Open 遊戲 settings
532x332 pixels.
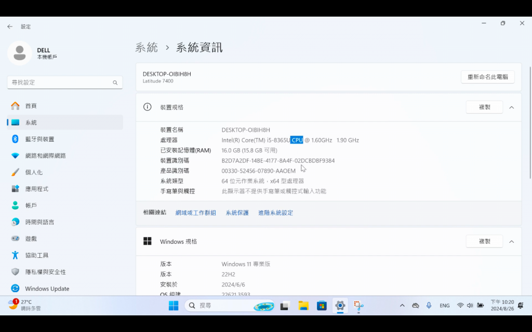click(x=65, y=239)
